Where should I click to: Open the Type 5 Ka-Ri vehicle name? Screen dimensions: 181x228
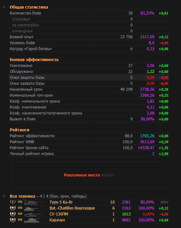point(61,202)
